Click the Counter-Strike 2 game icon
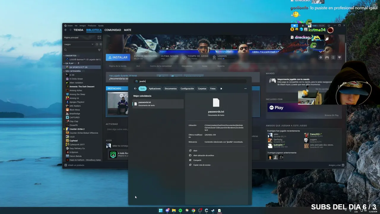The height and width of the screenshot is (214, 380). point(67,129)
